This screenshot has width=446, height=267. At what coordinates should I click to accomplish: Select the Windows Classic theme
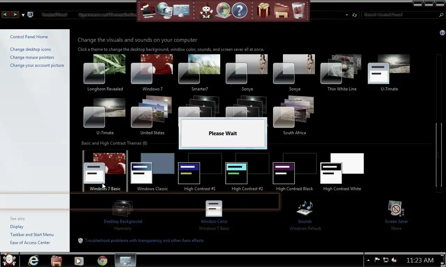[152, 172]
